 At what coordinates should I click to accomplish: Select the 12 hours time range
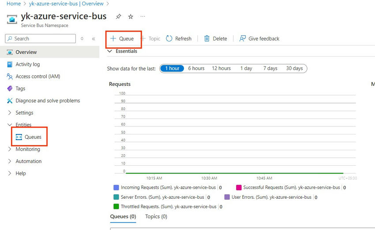221,68
